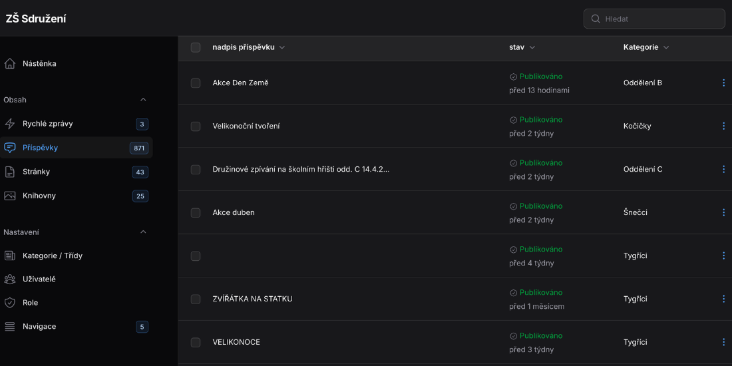Click the Navigace list icon
The width and height of the screenshot is (732, 366).
coord(10,326)
